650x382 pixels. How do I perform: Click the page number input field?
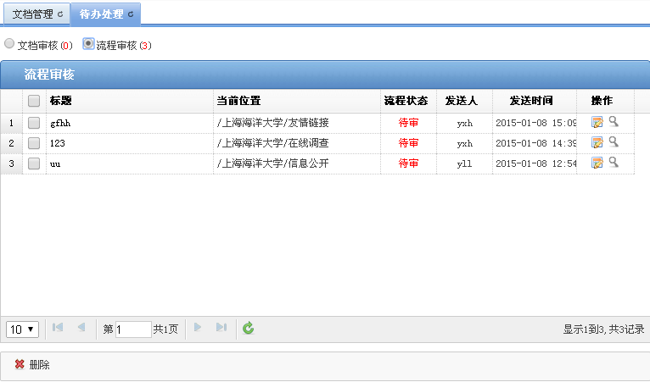(133, 329)
